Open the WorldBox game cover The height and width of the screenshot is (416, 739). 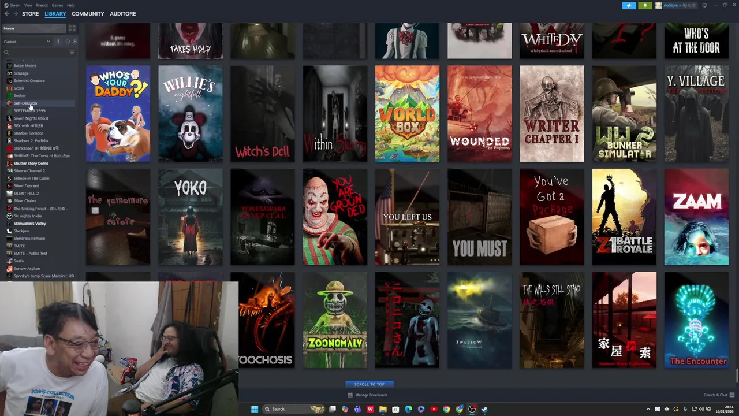407,114
